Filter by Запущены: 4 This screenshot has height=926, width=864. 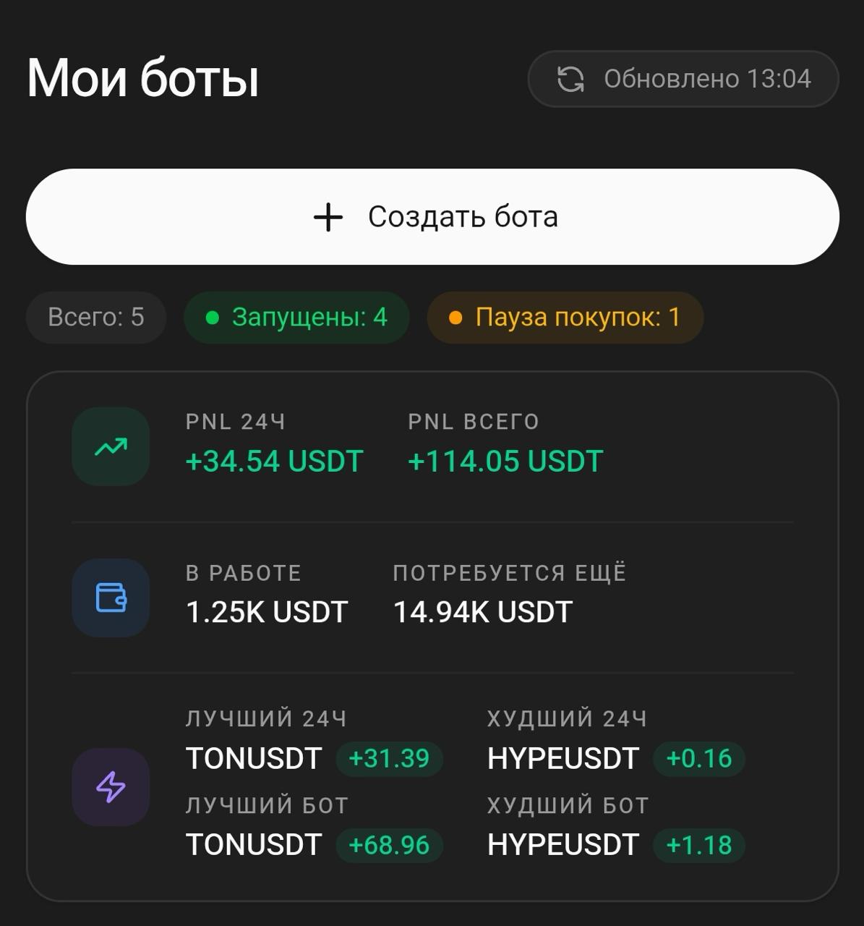pos(296,318)
